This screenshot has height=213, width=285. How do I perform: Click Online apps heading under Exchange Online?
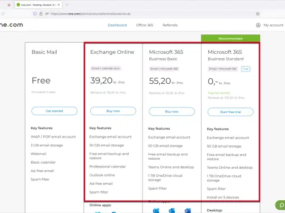pos(100,205)
